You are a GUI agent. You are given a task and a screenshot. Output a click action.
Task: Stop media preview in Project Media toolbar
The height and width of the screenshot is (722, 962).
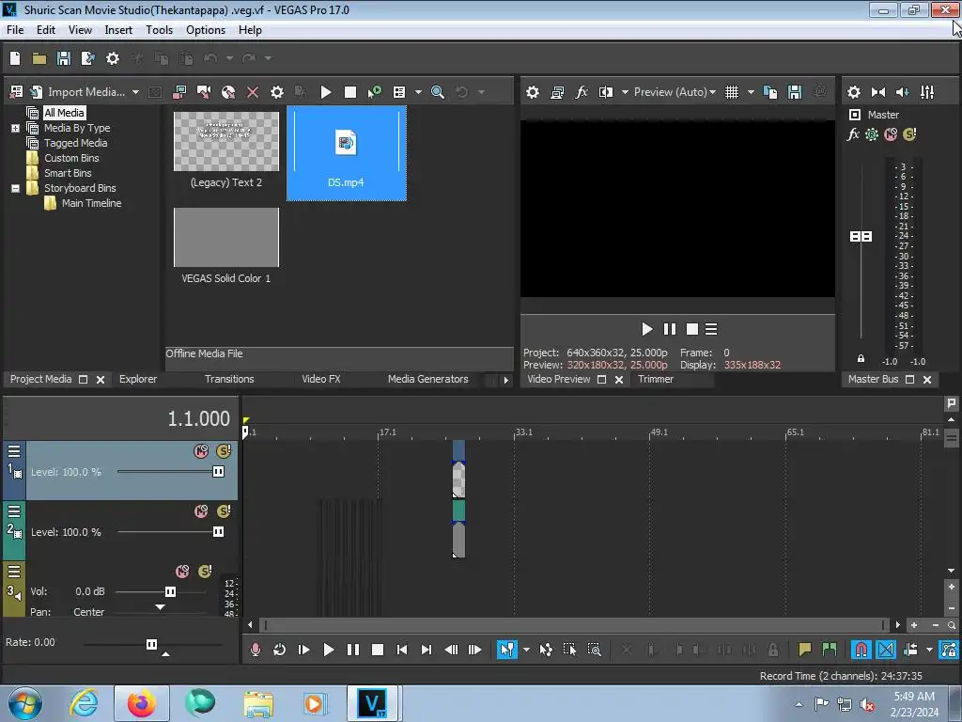tap(350, 92)
